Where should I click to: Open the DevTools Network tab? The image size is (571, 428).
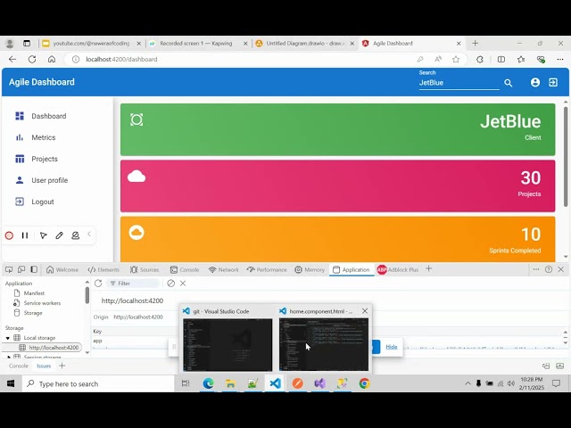click(224, 269)
